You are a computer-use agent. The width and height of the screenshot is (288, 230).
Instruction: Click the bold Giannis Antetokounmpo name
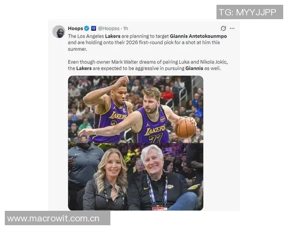pyautogui.click(x=198, y=36)
